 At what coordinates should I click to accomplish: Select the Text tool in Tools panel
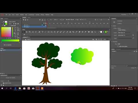point(43,32)
